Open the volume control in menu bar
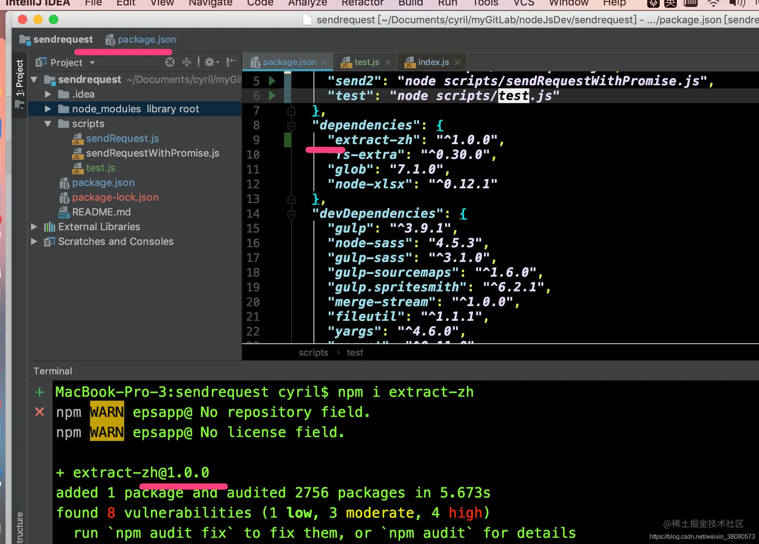This screenshot has height=544, width=759. tap(737, 3)
